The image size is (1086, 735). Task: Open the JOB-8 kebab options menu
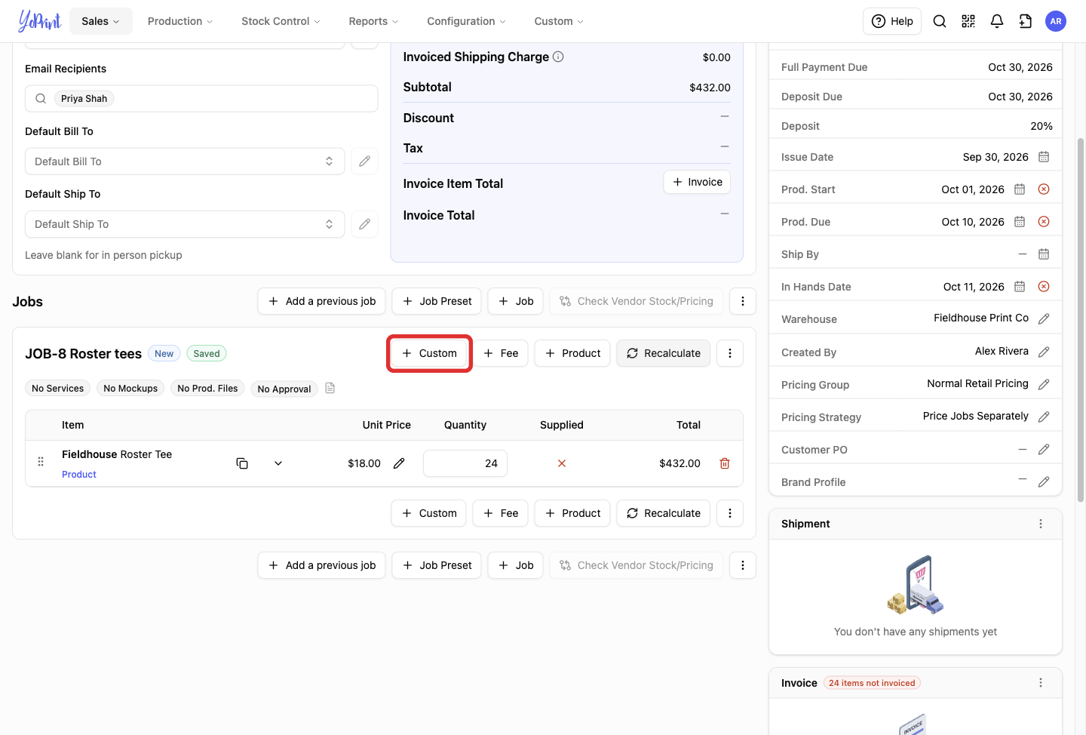click(729, 353)
